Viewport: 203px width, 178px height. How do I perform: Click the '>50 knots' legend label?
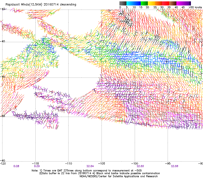tap(195, 7)
